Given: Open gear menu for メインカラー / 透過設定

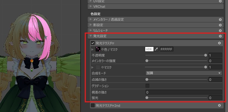Looking at the screenshot, I should pyautogui.click(x=220, y=20).
